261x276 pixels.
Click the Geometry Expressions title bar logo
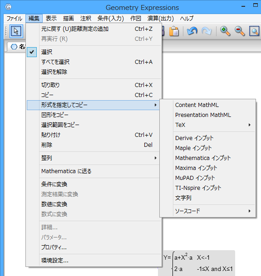(x=8, y=7)
